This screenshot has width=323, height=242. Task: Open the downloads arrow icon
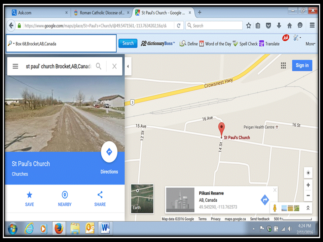279,26
